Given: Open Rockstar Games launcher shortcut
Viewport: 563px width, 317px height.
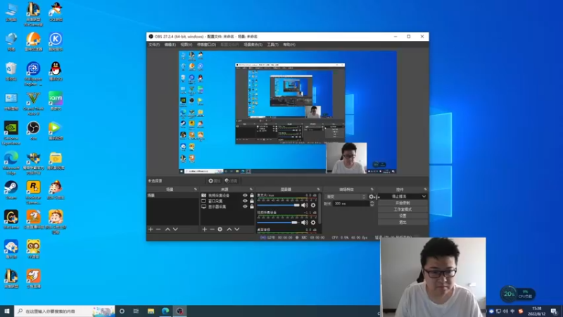Looking at the screenshot, I should [x=33, y=192].
